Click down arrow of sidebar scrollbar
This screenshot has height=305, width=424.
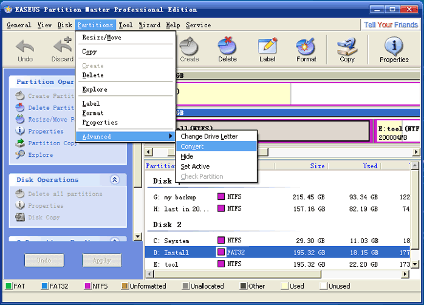(x=138, y=236)
